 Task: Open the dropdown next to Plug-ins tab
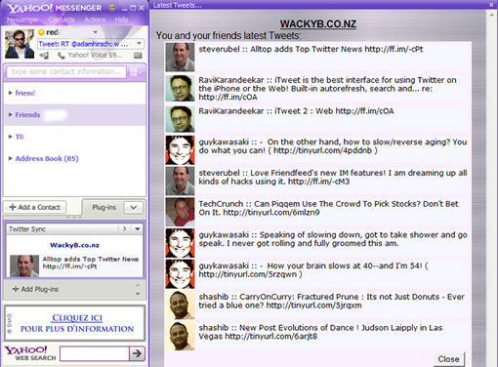pyautogui.click(x=134, y=207)
